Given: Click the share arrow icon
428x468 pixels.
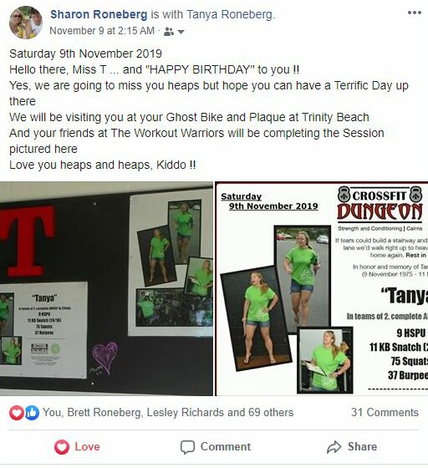Looking at the screenshot, I should [334, 447].
